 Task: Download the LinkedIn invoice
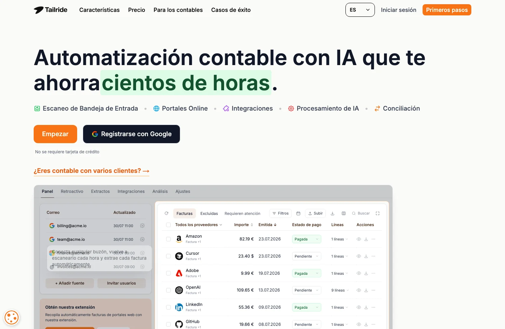tap(366, 307)
